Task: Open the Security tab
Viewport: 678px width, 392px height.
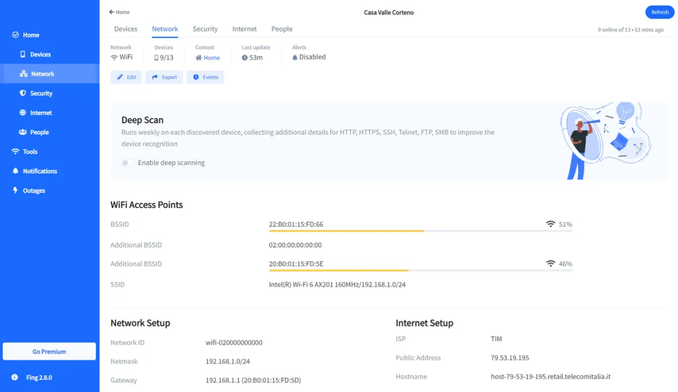Action: (x=205, y=29)
